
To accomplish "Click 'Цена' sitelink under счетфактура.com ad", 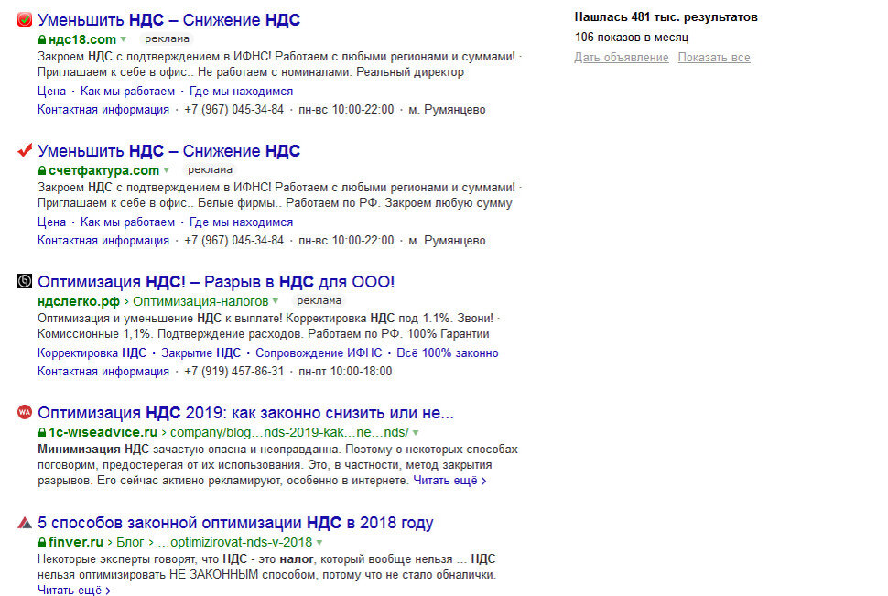I will (51, 222).
